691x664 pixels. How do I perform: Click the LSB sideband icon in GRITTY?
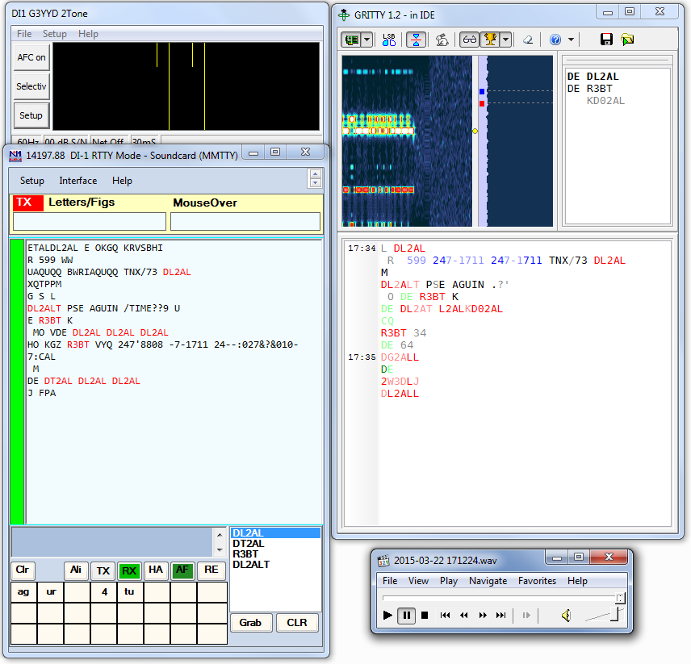coord(389,40)
